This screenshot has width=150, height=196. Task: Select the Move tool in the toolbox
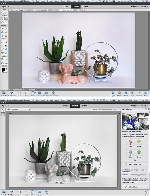click(x=2, y=19)
